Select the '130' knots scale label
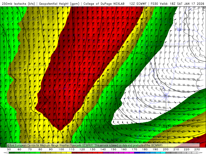 (93, 149)
